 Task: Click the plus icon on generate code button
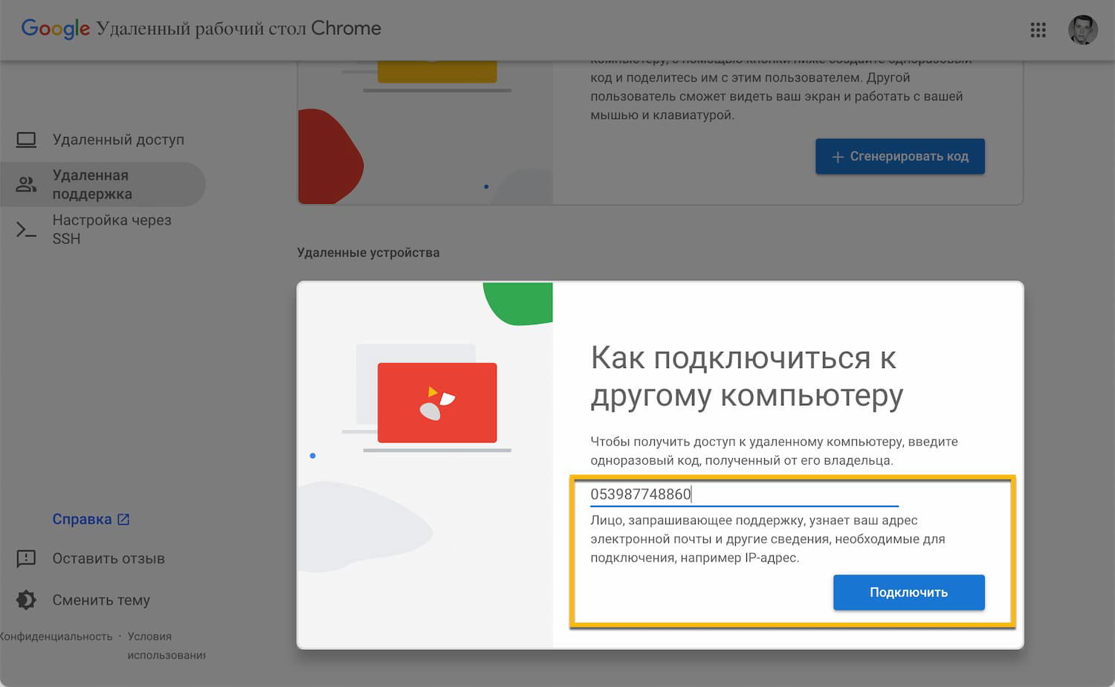click(x=836, y=157)
